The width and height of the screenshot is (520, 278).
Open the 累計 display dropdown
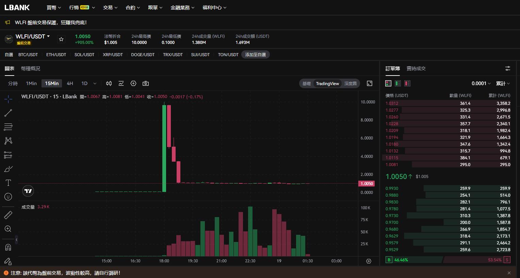503,83
